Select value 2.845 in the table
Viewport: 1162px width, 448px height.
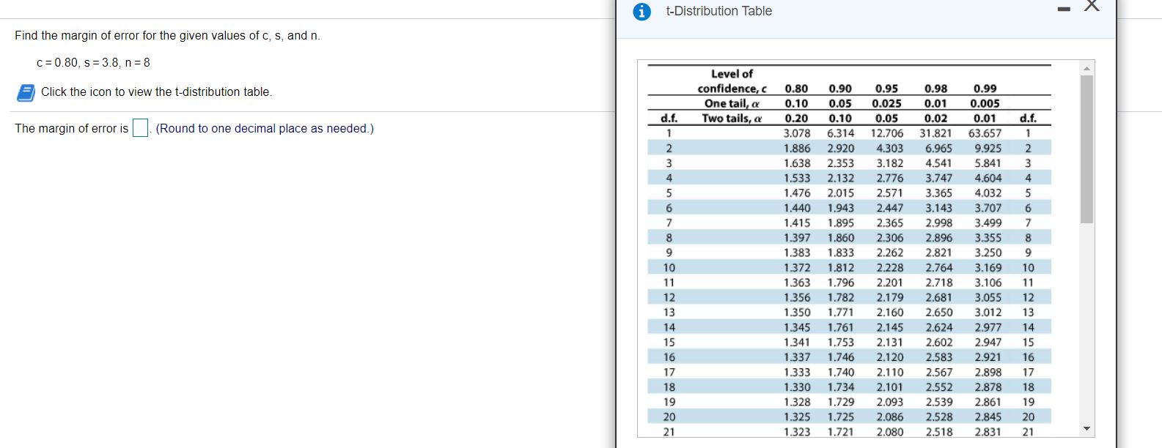click(x=988, y=417)
